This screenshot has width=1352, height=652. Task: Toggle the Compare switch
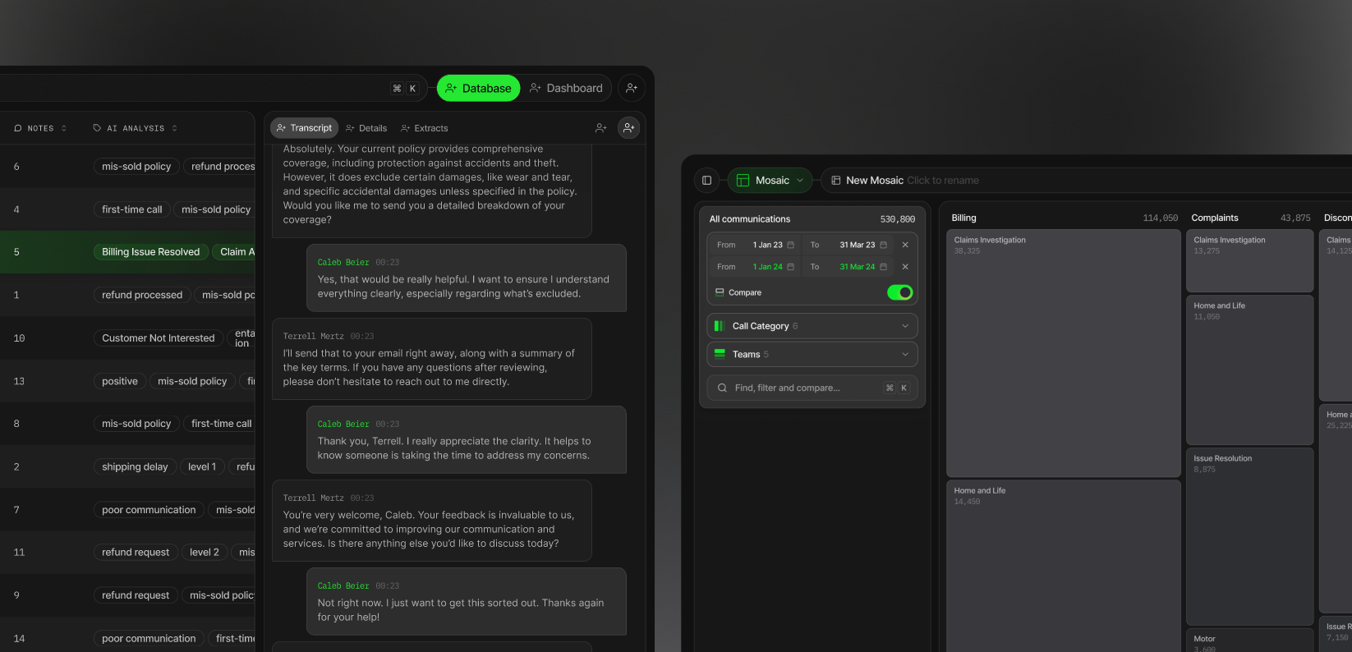899,292
